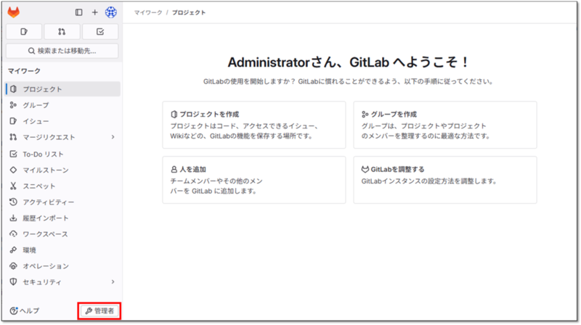Viewport: 581px width, 325px height.
Task: Click the 検索または移動先 search box
Action: pos(62,51)
